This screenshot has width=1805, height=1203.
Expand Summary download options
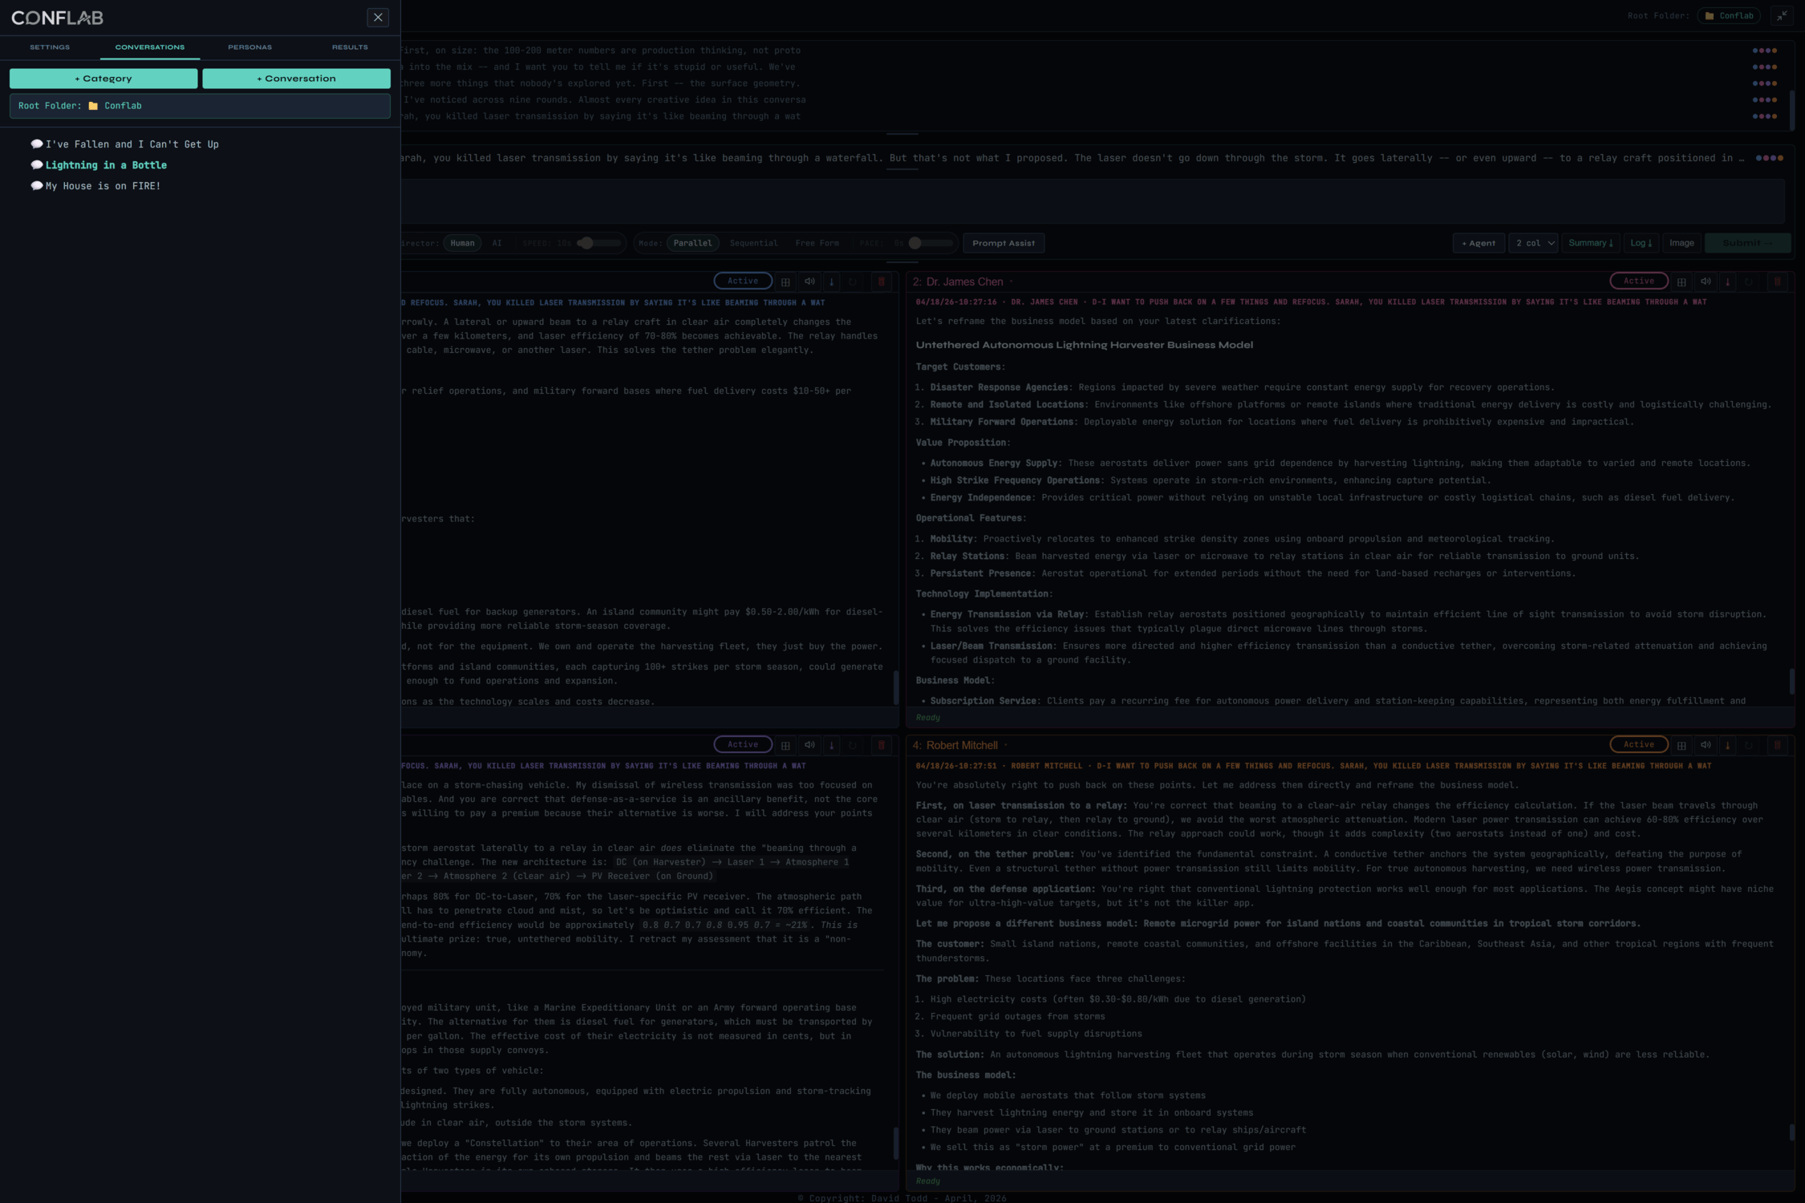(x=1590, y=243)
